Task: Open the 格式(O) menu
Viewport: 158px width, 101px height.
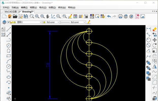Action: coord(43,8)
